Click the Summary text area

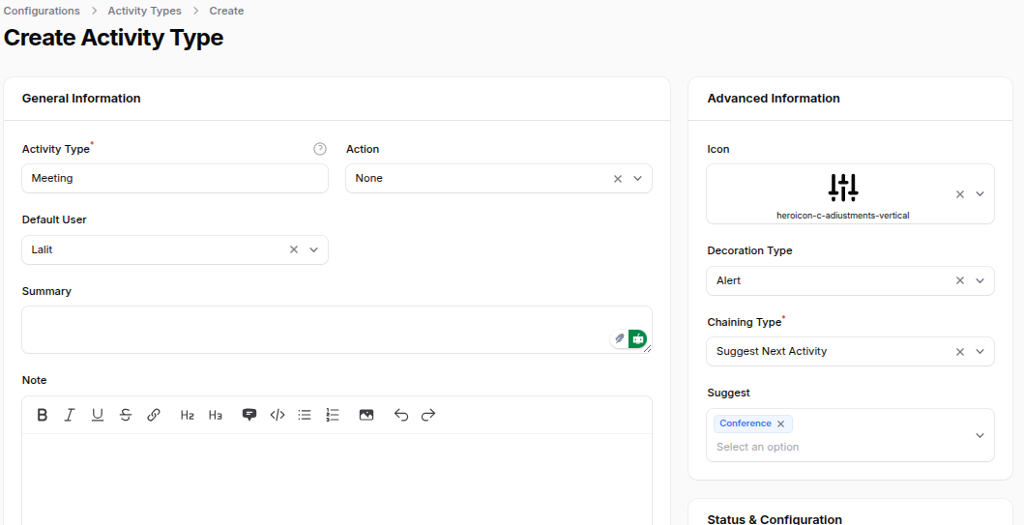pos(319,330)
